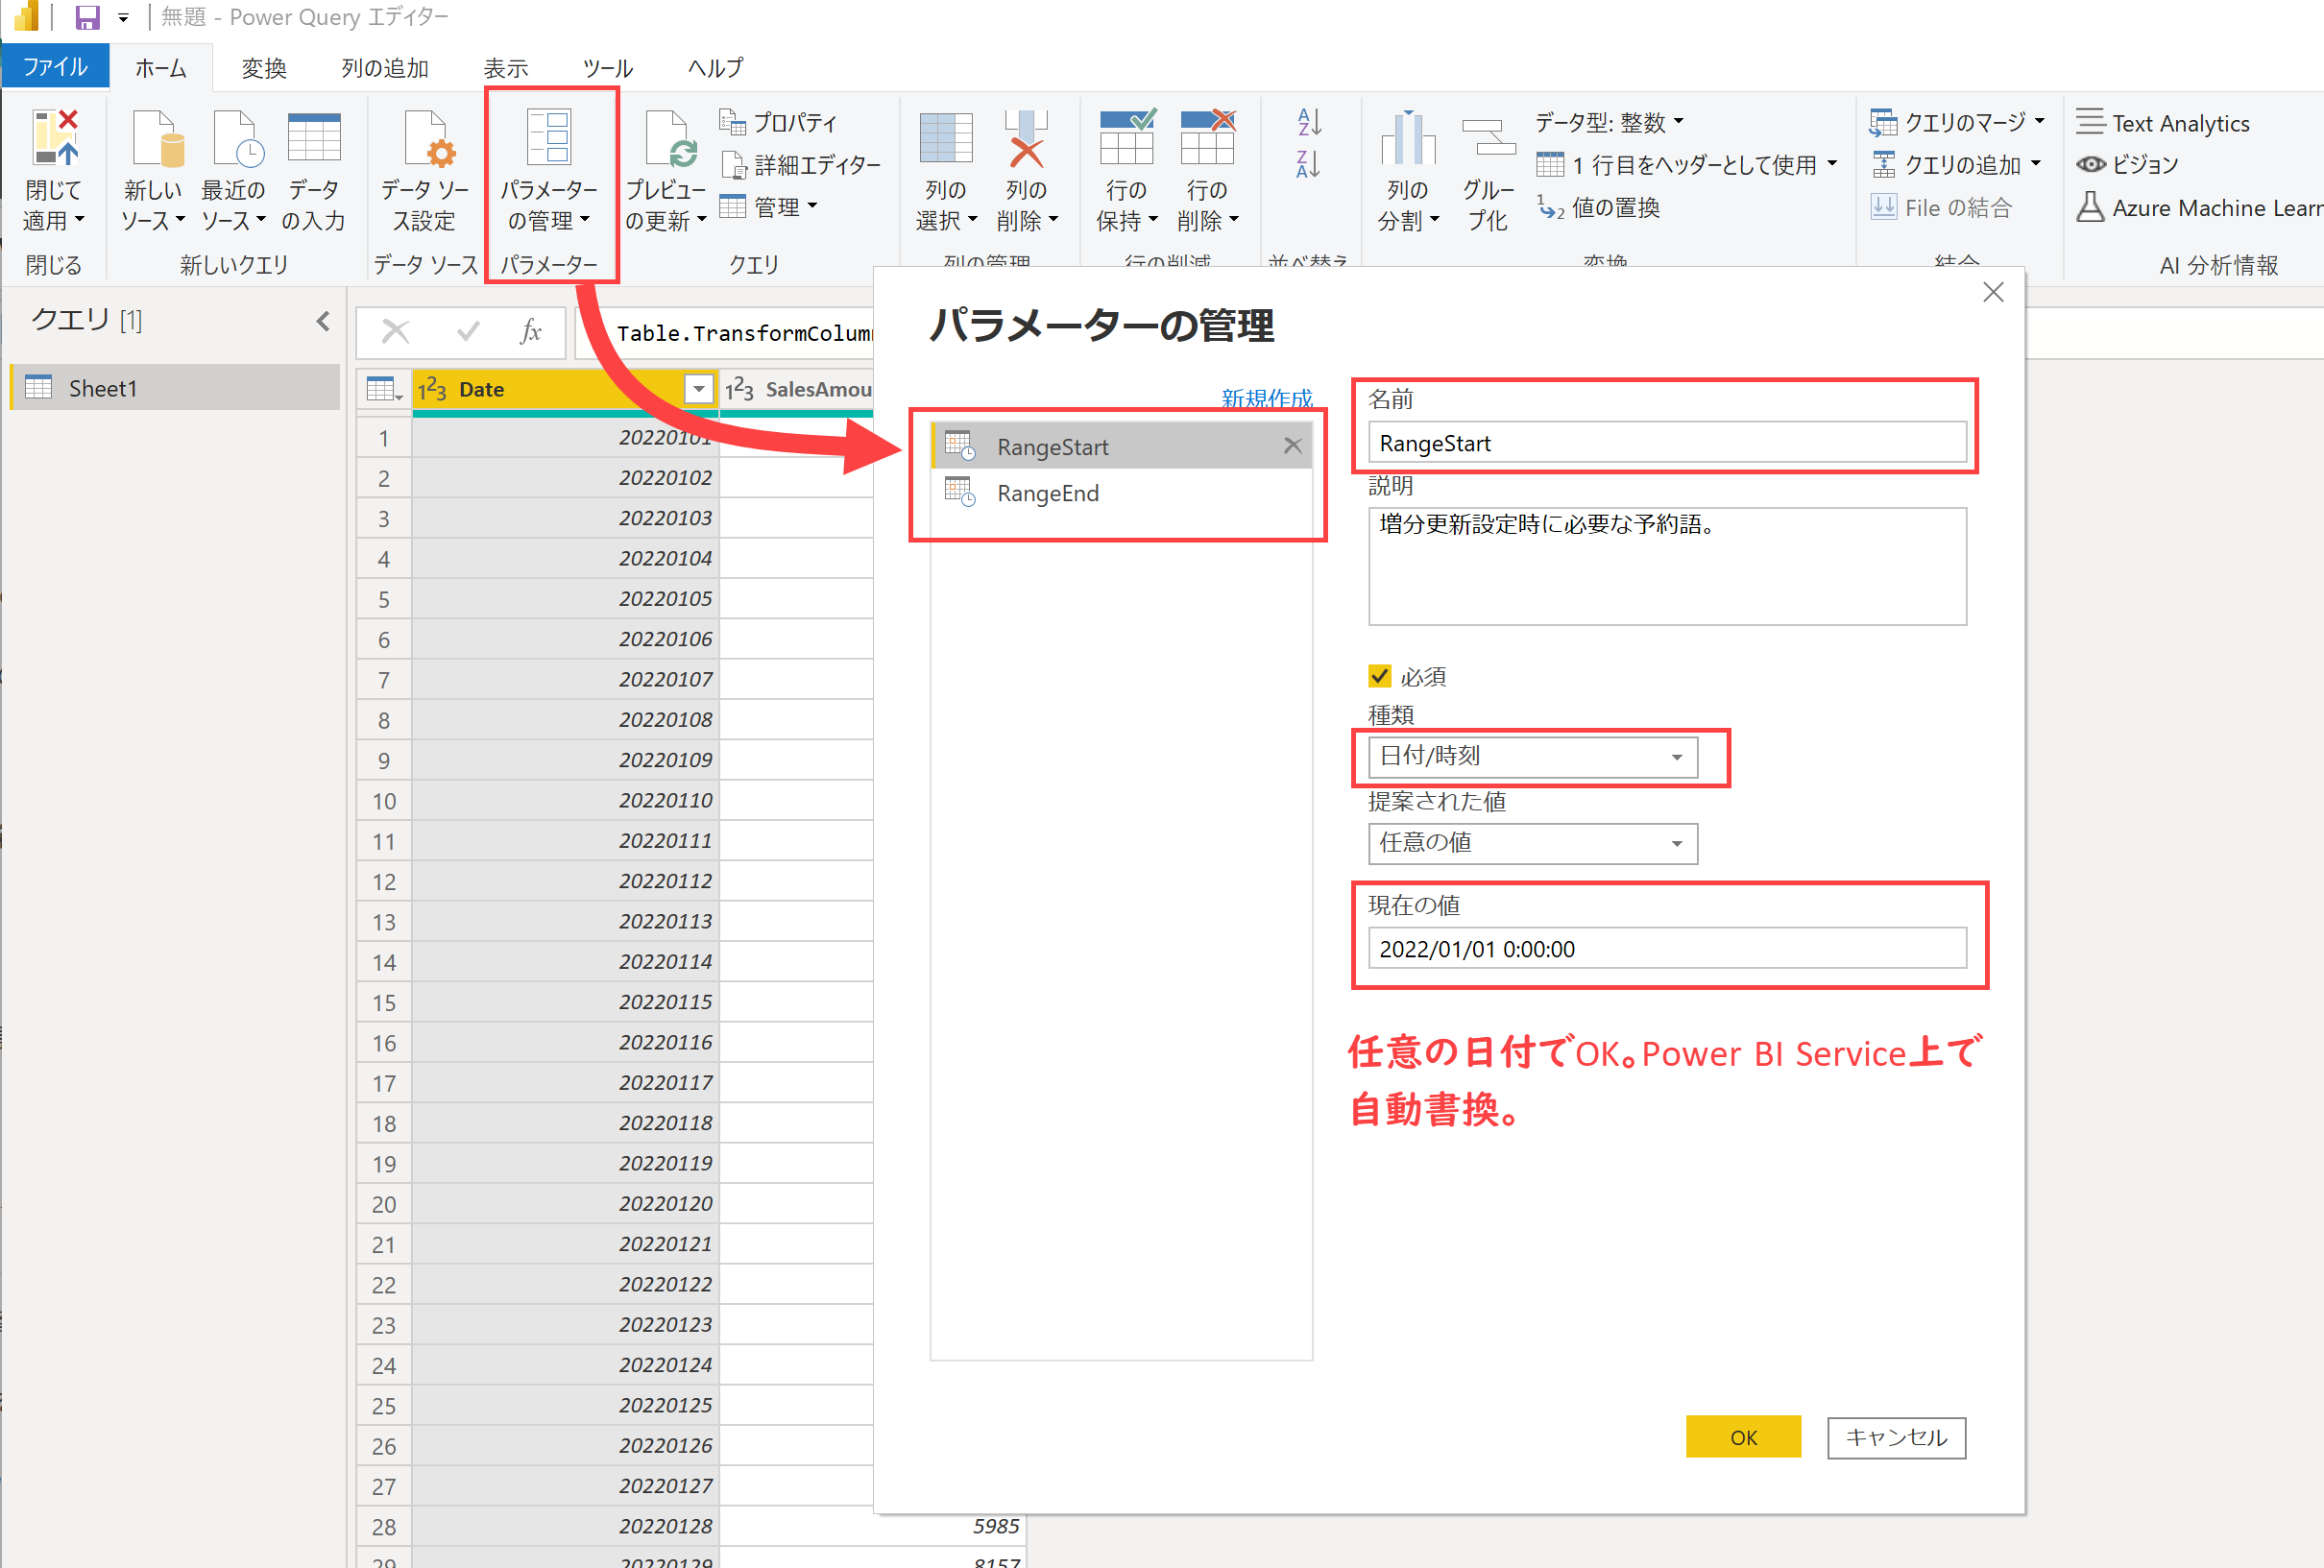Click the 列の削除 remove columns icon
The image size is (2324, 1568).
1026,140
